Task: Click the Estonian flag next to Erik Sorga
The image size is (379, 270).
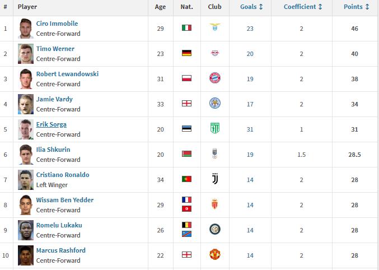Action: pyautogui.click(x=186, y=128)
